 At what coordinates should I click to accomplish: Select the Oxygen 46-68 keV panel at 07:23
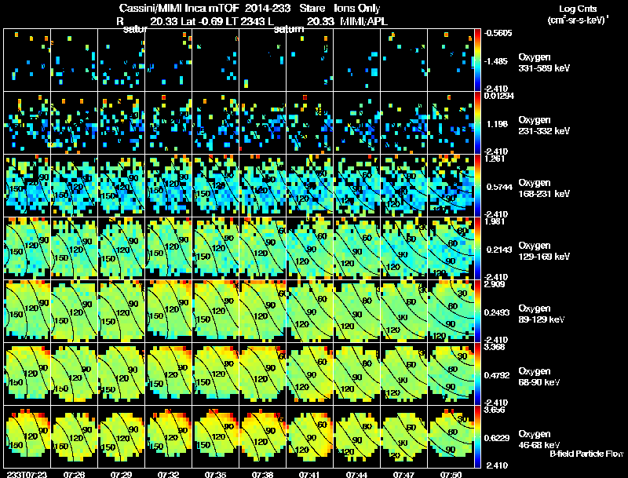[27, 436]
